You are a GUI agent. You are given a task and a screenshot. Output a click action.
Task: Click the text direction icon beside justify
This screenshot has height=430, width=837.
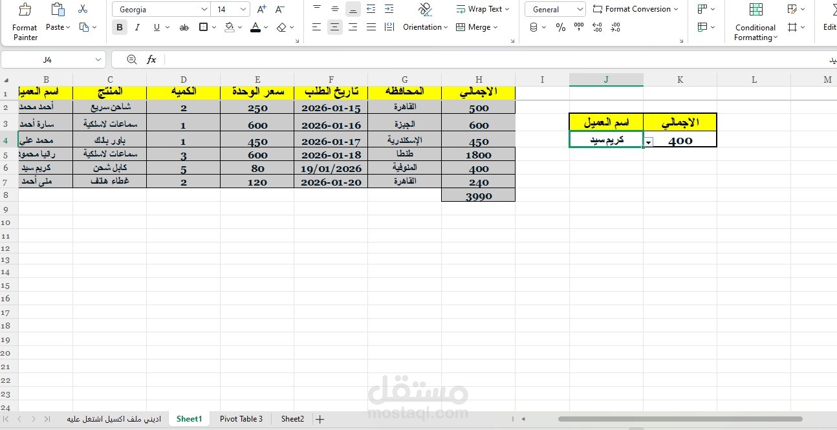point(389,27)
